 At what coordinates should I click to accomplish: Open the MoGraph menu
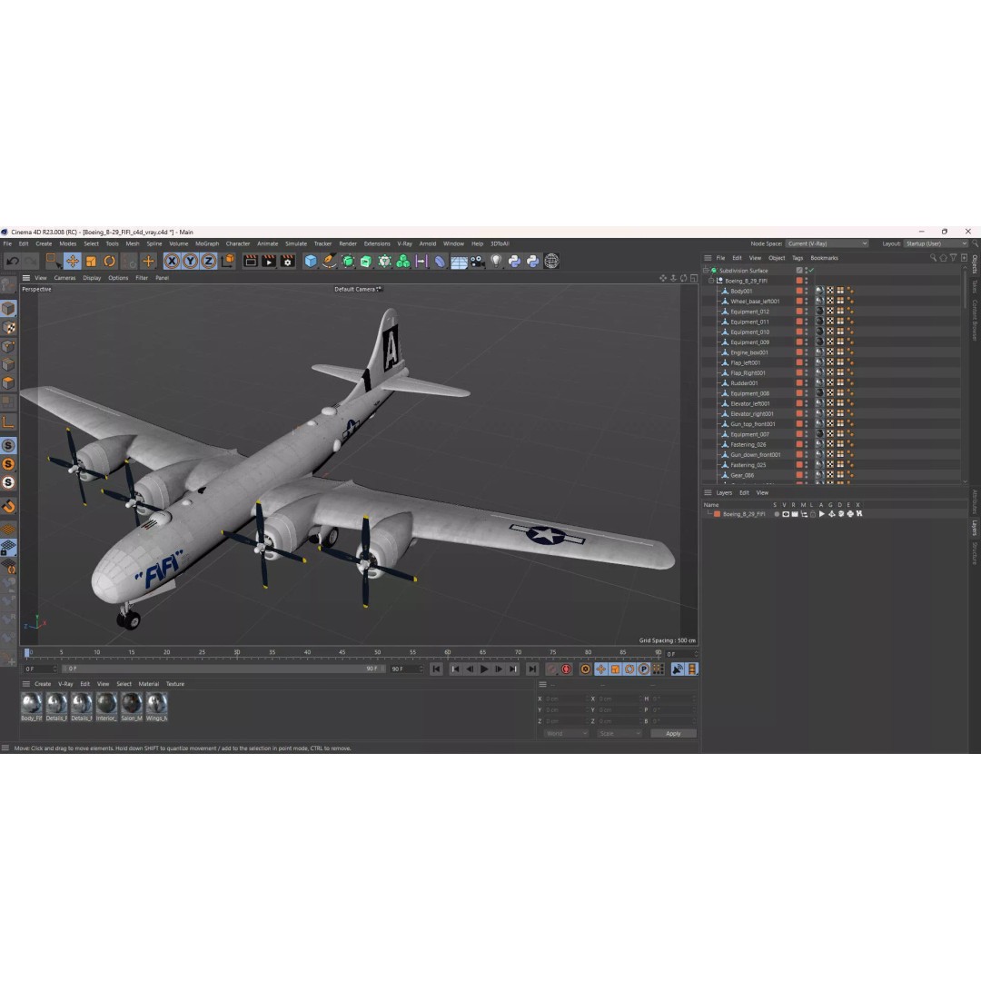207,244
